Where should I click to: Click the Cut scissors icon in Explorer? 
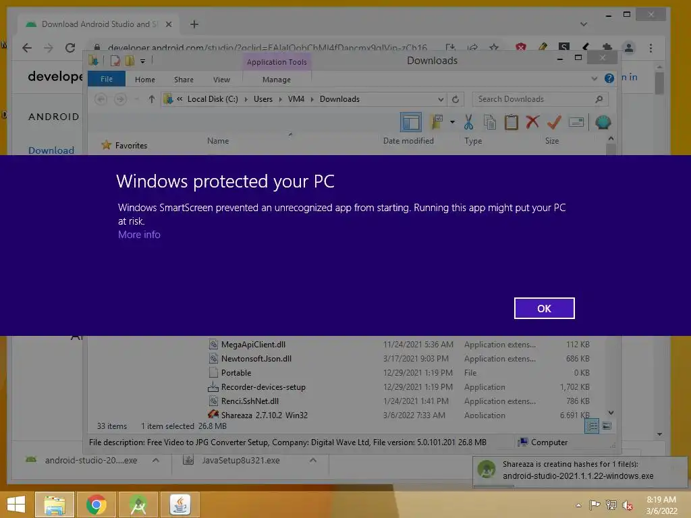[468, 122]
